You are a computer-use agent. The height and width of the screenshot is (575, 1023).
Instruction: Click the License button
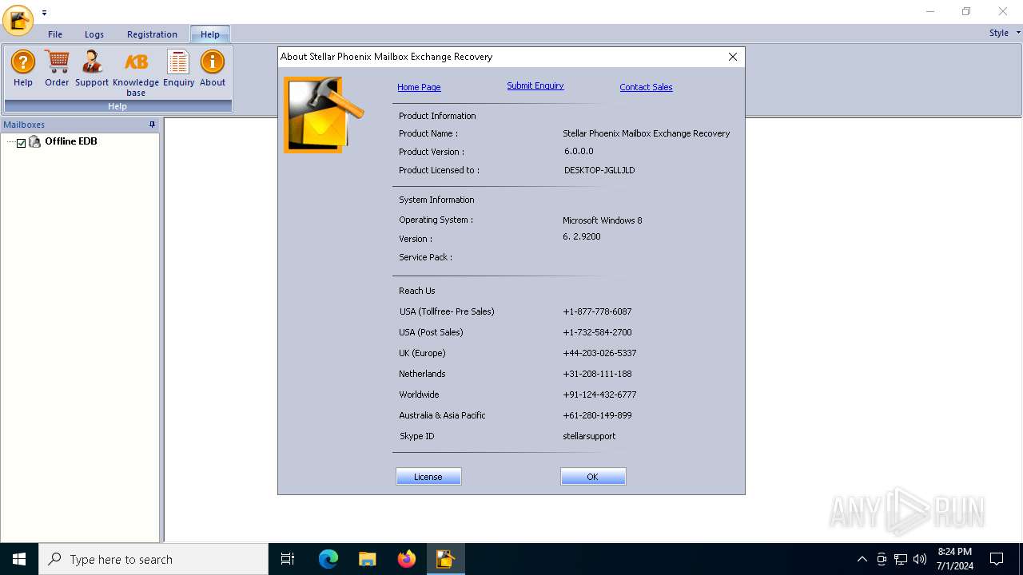click(x=428, y=477)
